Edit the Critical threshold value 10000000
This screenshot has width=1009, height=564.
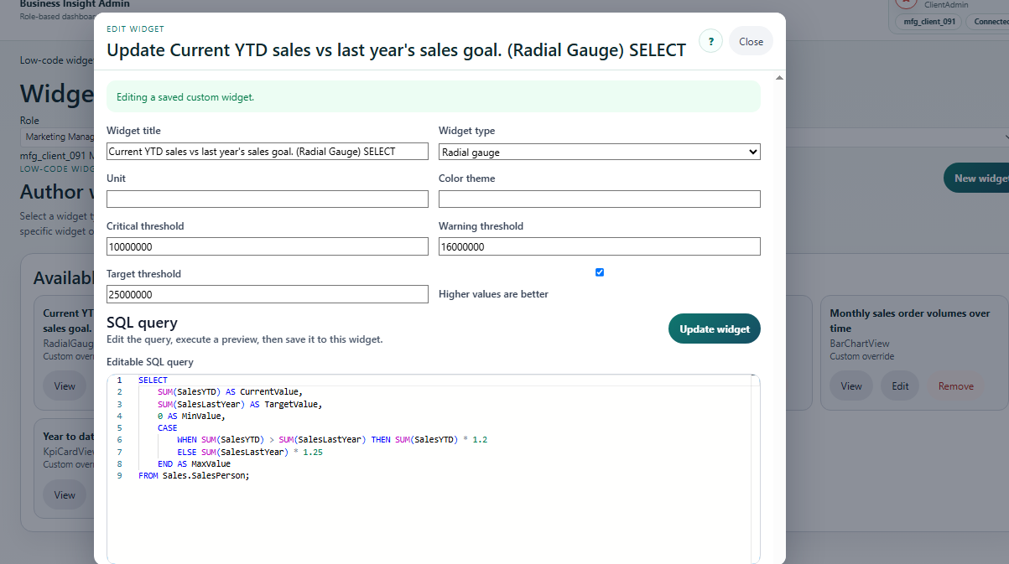(x=268, y=246)
